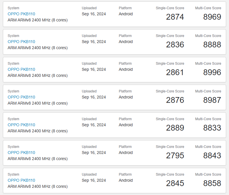Click the single-core score 2845
The image size is (229, 195).
175,183
